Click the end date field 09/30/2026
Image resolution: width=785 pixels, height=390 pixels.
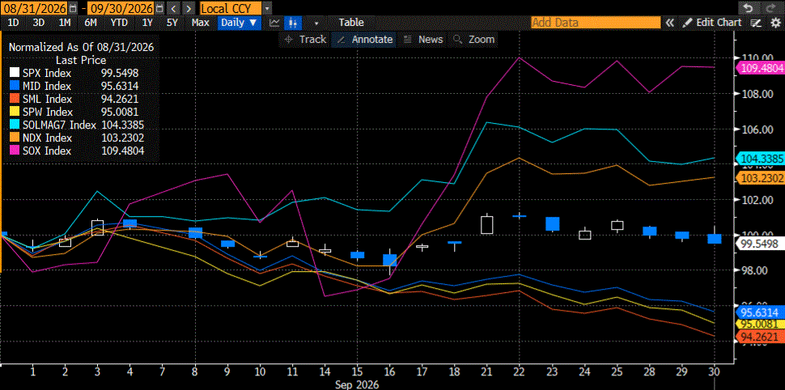point(121,8)
